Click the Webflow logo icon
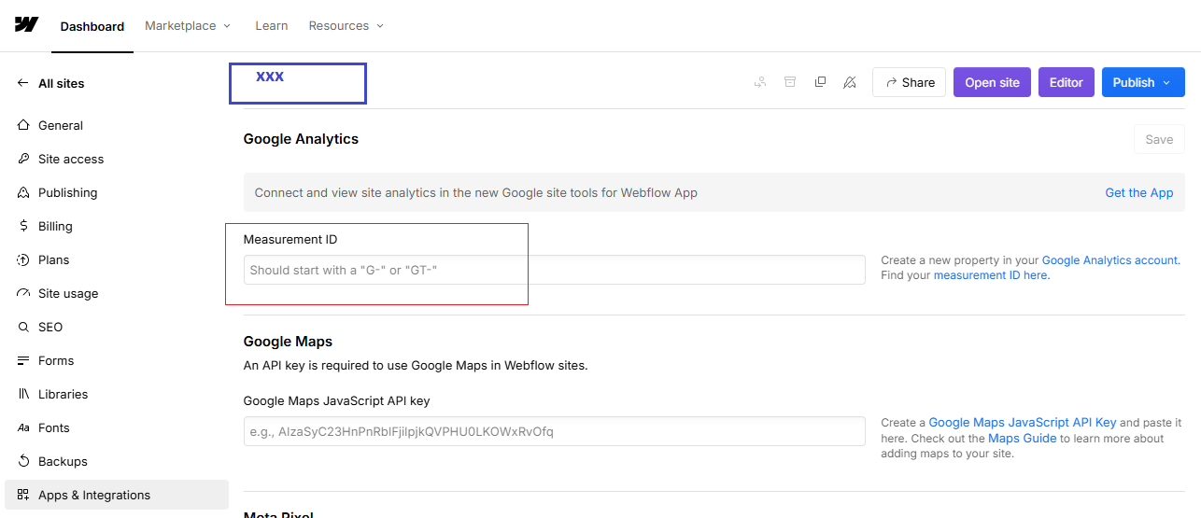Image resolution: width=1201 pixels, height=518 pixels. pyautogui.click(x=26, y=24)
